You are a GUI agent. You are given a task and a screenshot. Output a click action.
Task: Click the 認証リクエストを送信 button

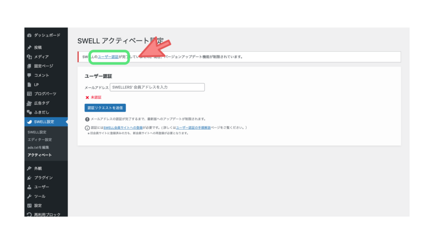[x=105, y=108]
